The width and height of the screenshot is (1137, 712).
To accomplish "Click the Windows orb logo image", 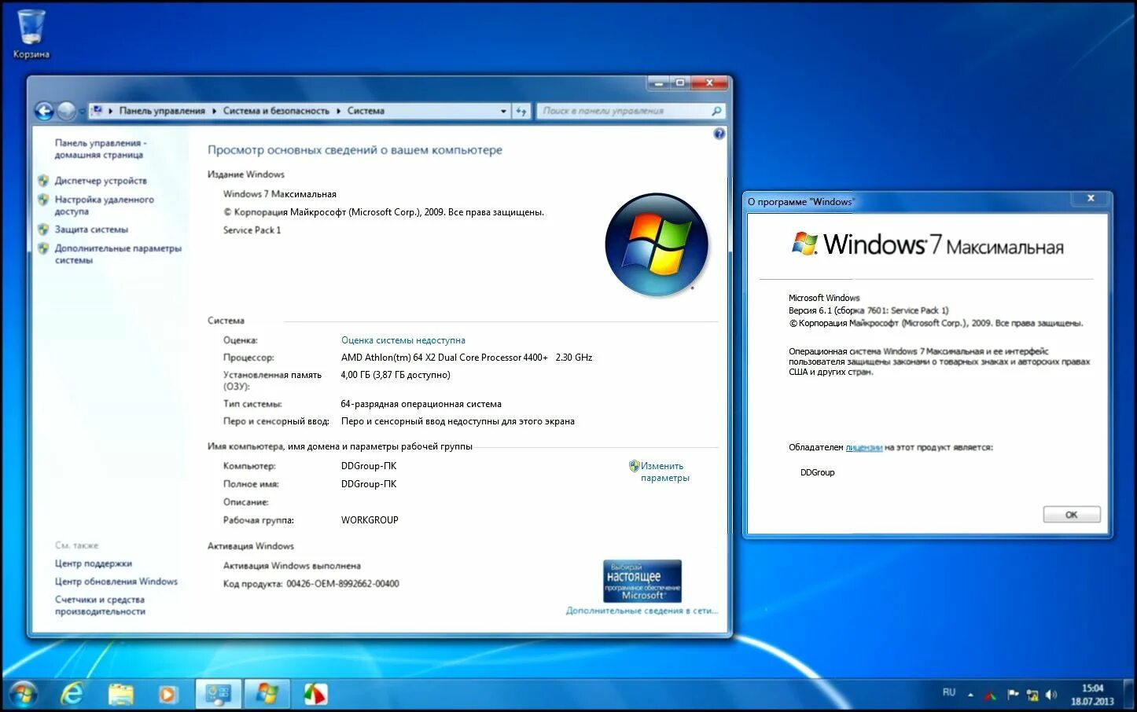I will pyautogui.click(x=657, y=244).
